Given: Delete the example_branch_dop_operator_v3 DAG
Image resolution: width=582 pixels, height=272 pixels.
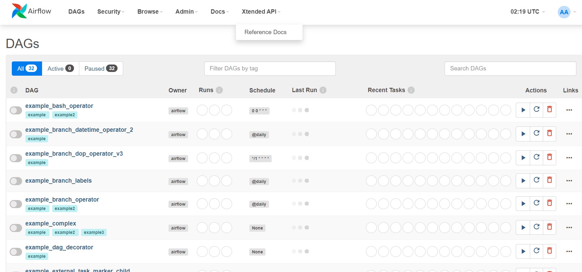Looking at the screenshot, I should [x=549, y=158].
